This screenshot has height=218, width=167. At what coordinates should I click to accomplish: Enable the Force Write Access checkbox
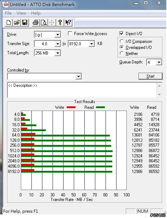[x=70, y=34]
